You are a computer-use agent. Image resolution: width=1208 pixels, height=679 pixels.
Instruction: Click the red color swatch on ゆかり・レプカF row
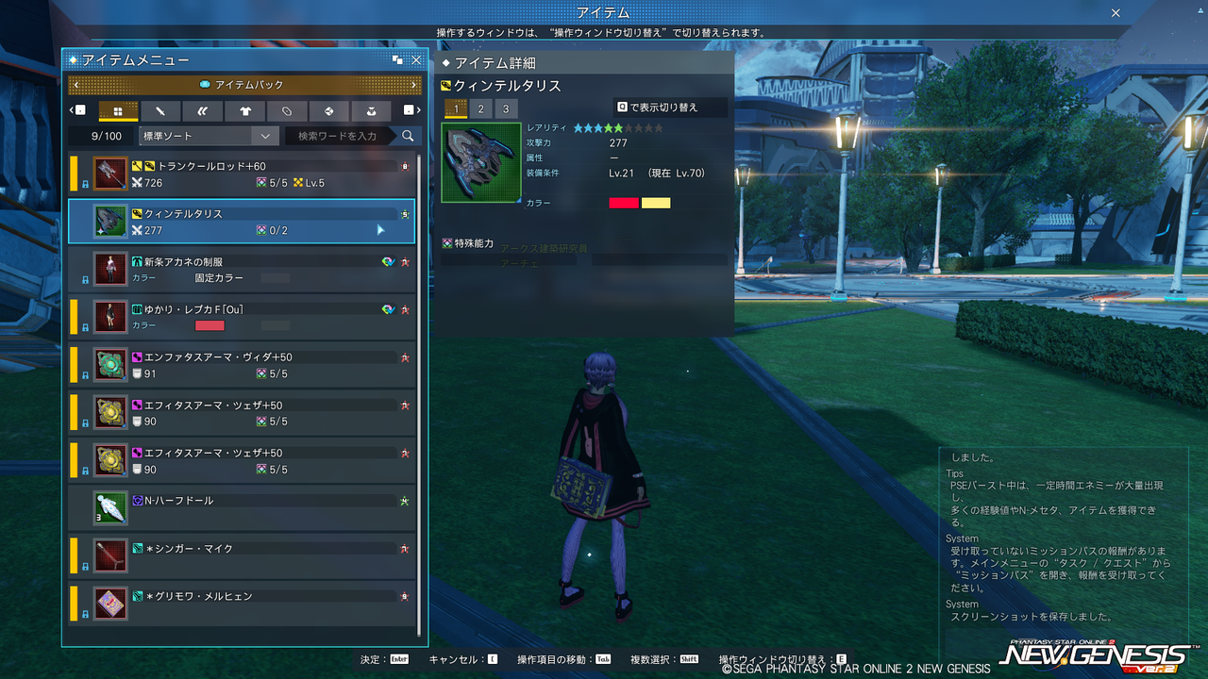coord(210,325)
